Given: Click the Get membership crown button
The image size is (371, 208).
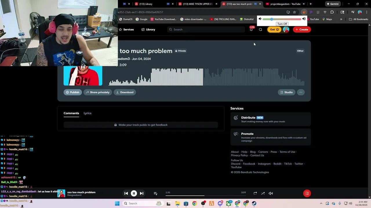Looking at the screenshot, I should pos(274,29).
